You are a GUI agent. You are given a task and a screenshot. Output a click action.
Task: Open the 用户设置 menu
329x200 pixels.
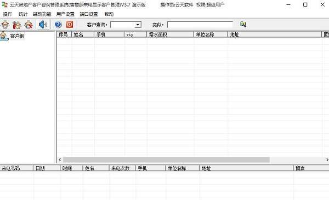(65, 14)
